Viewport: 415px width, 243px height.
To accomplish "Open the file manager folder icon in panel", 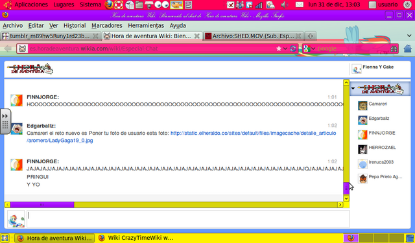I will [139, 5].
